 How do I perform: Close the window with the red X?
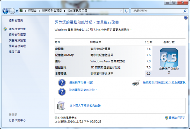tap(183, 3)
